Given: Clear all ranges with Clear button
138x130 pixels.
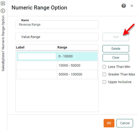Looking at the screenshot, I should tap(116, 58).
